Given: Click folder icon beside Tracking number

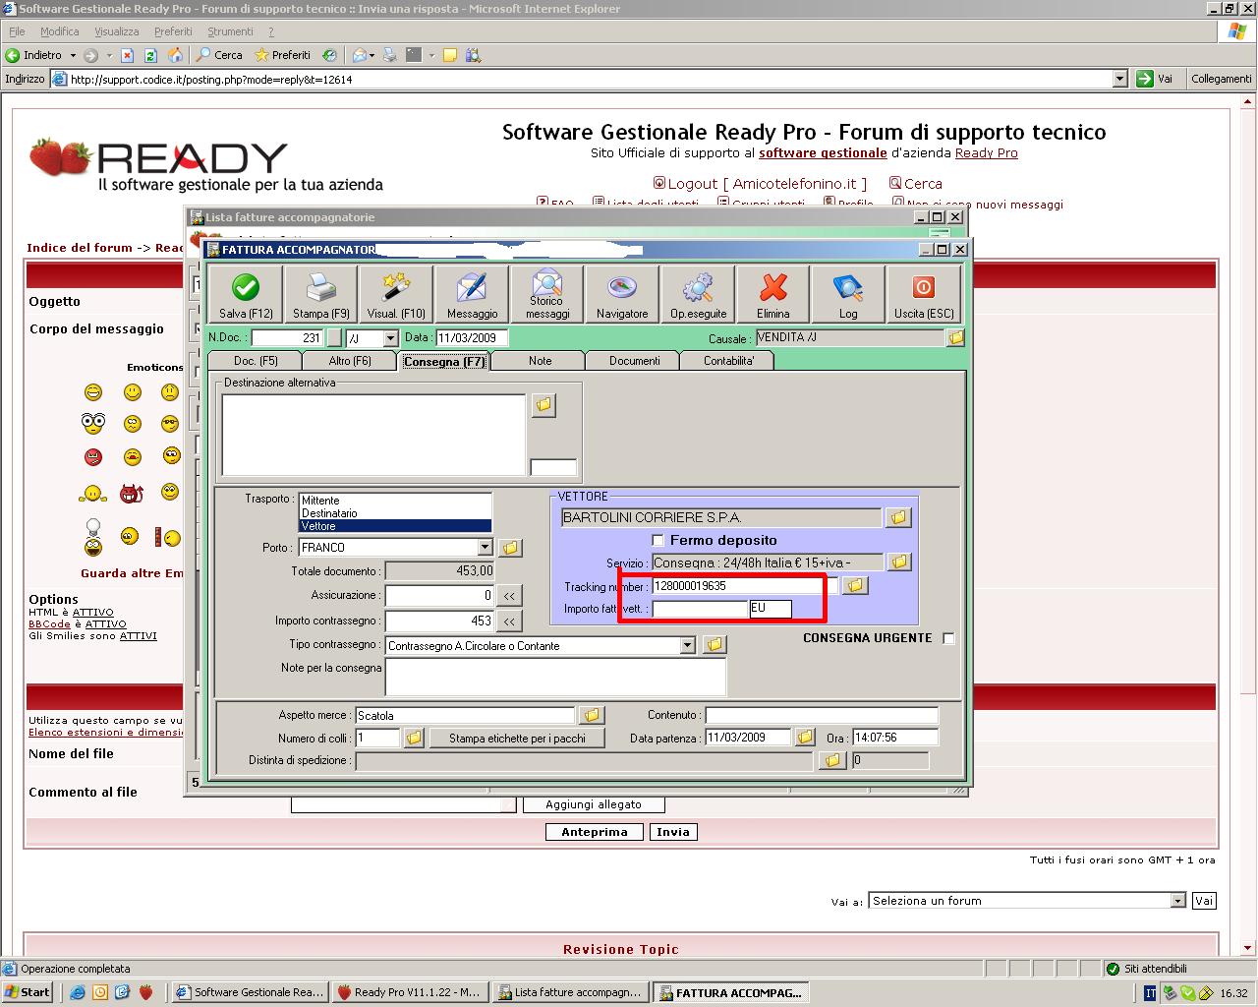Looking at the screenshot, I should 855,586.
